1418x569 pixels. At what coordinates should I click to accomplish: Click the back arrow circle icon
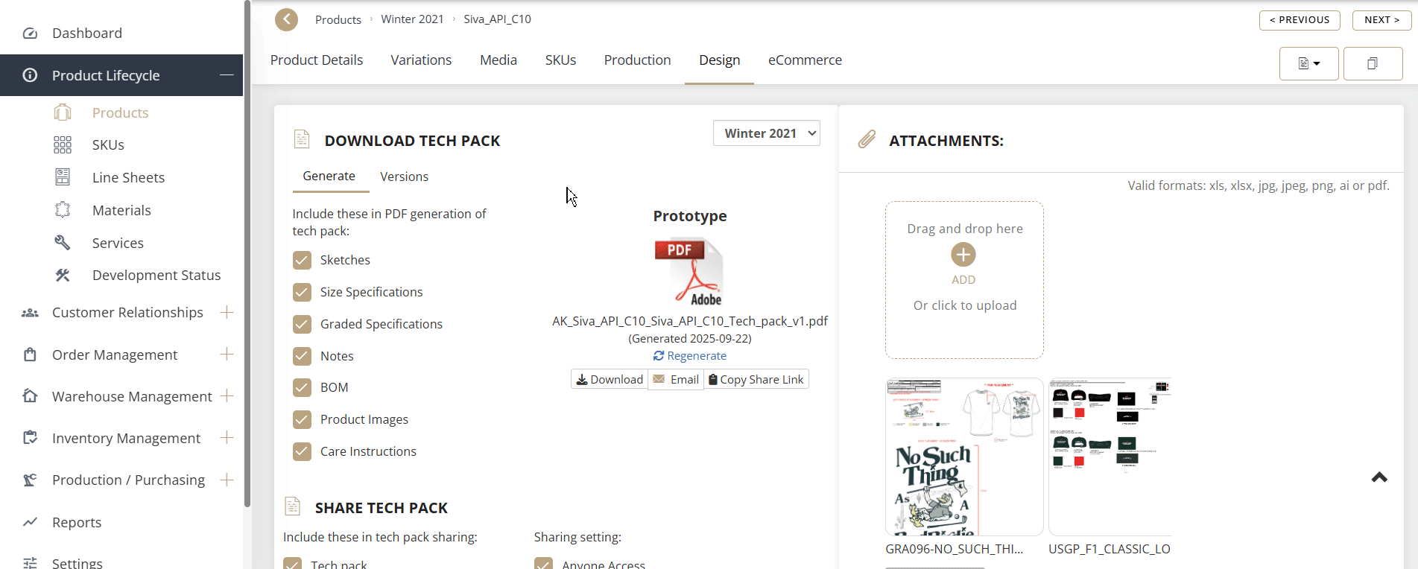point(286,19)
